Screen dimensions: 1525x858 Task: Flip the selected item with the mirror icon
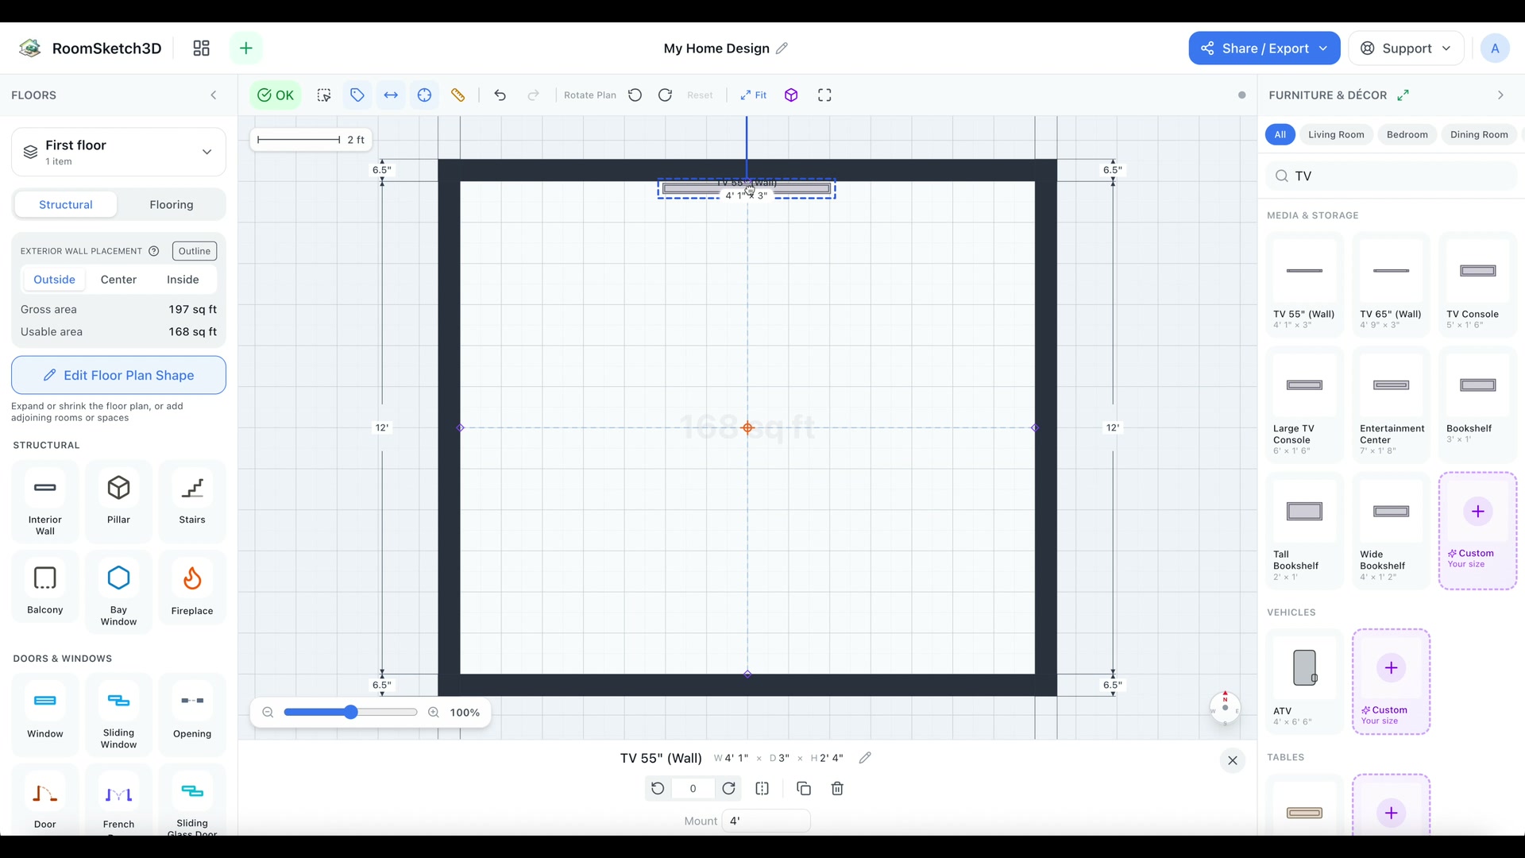point(762,789)
